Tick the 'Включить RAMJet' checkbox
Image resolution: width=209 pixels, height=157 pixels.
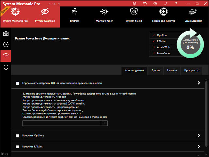pyautogui.click(x=17, y=147)
